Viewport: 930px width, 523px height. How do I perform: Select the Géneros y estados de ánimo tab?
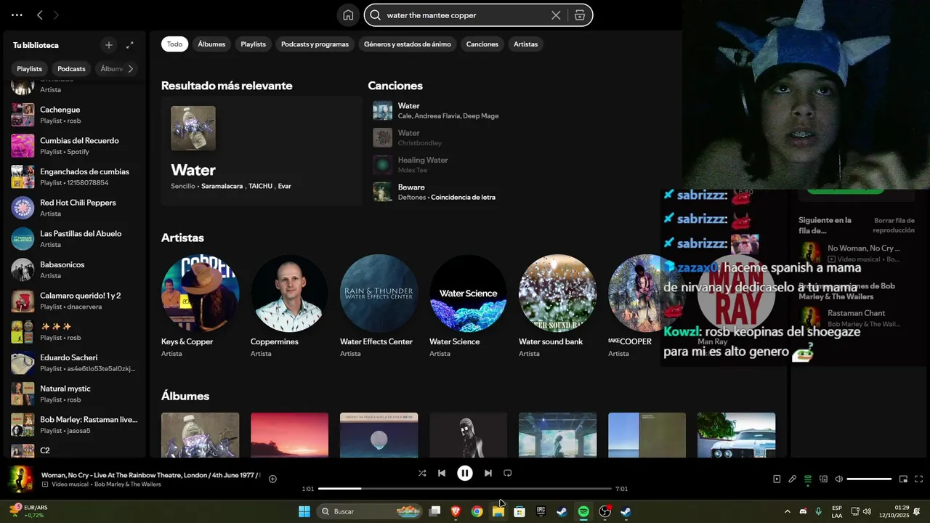tap(408, 44)
